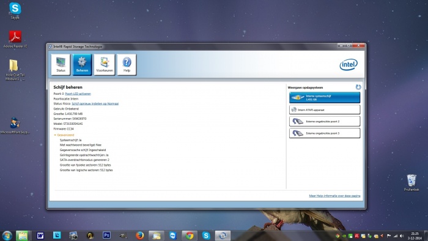Open the Help question-mark button
This screenshot has width=428, height=241.
(x=127, y=65)
